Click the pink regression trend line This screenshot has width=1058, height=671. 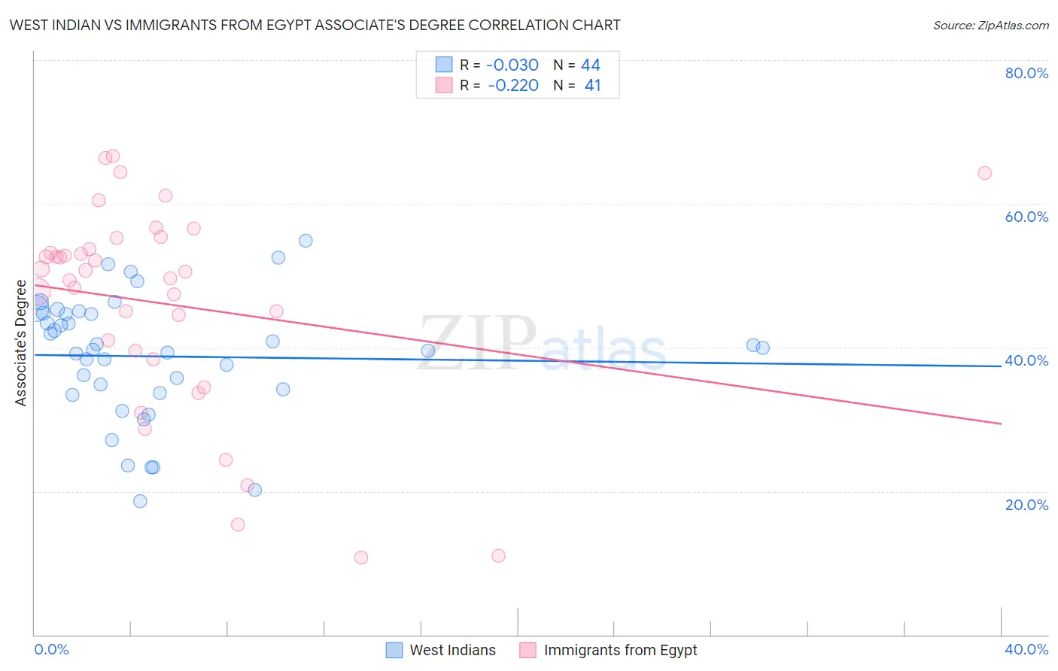pos(518,354)
